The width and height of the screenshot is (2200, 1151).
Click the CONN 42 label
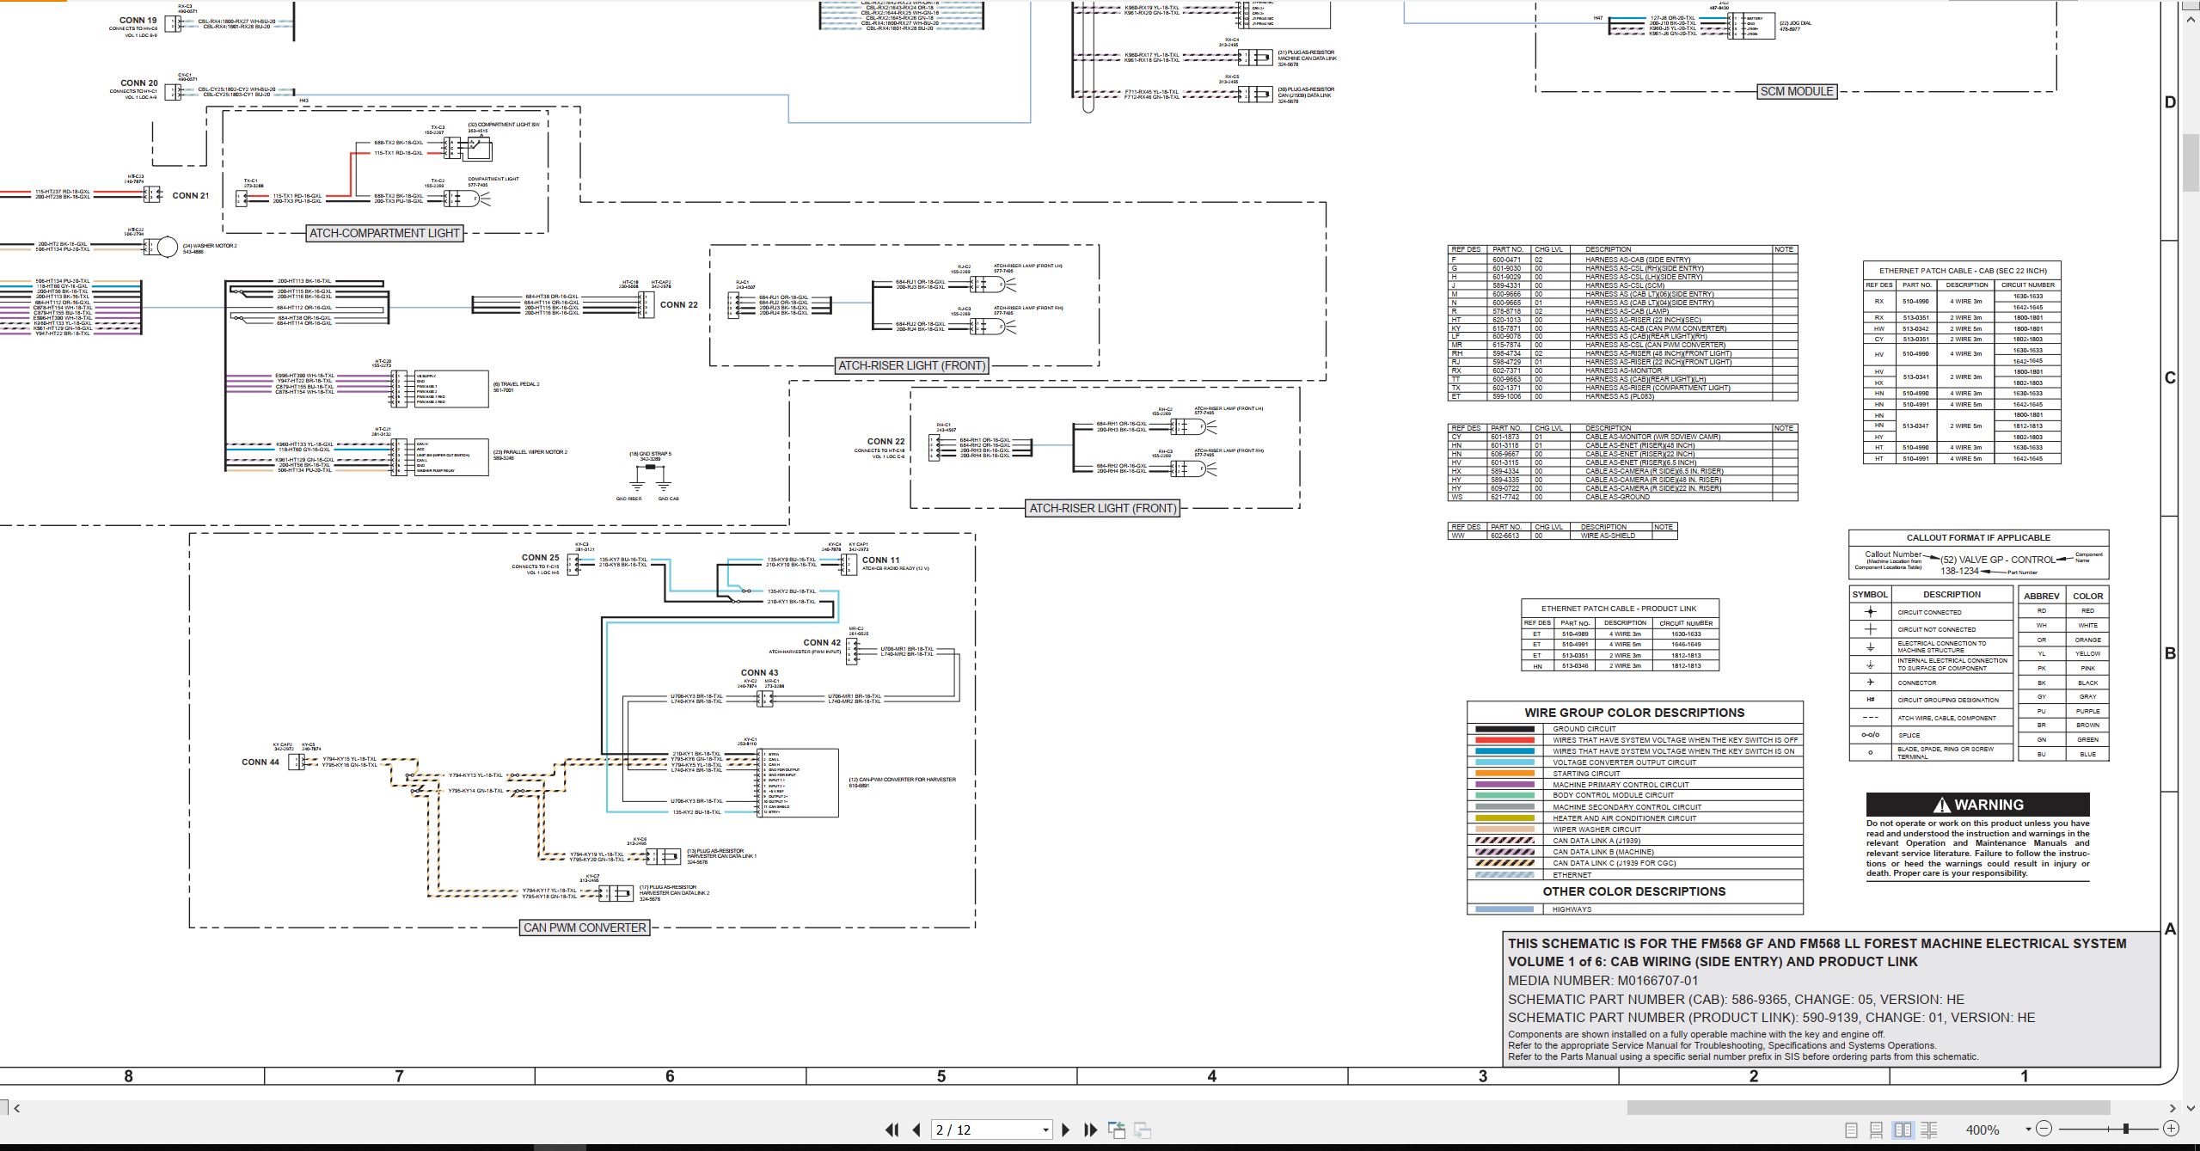pos(822,643)
